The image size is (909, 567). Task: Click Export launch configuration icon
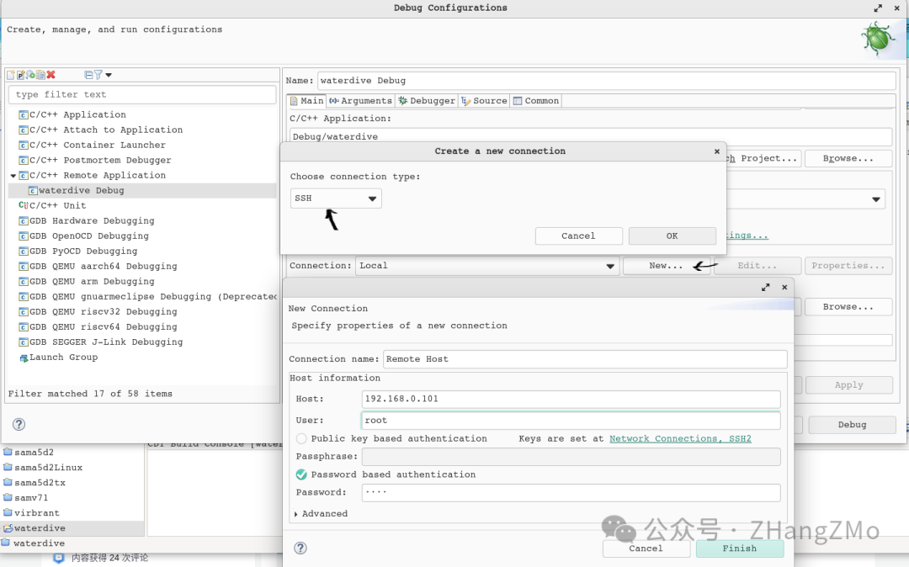click(30, 75)
